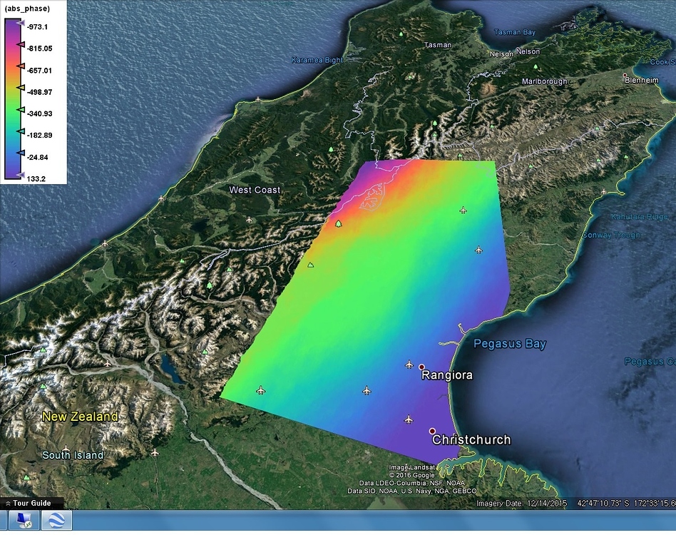
Task: Click the legend marker at -973.1
Action: [21, 24]
